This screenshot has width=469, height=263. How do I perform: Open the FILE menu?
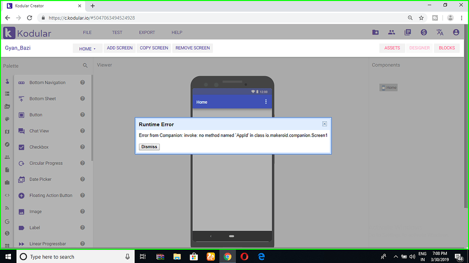87,32
